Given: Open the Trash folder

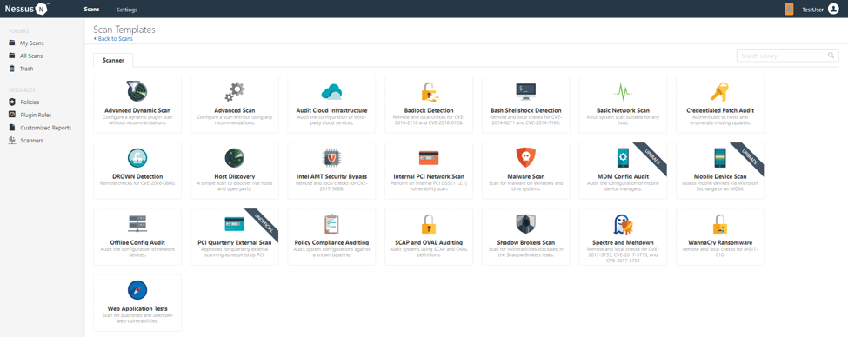Looking at the screenshot, I should click(x=26, y=69).
